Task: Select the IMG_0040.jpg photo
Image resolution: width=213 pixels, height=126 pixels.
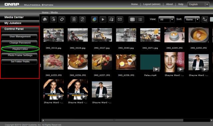Action: pyautogui.click(x=126, y=35)
